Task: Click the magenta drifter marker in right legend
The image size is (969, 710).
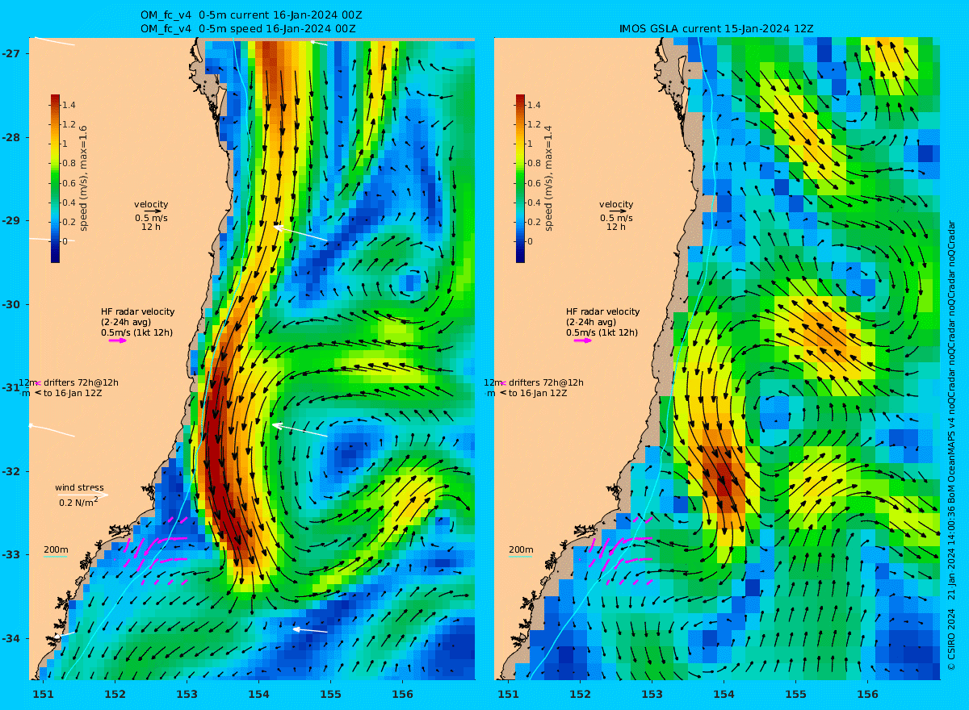Action: (502, 382)
